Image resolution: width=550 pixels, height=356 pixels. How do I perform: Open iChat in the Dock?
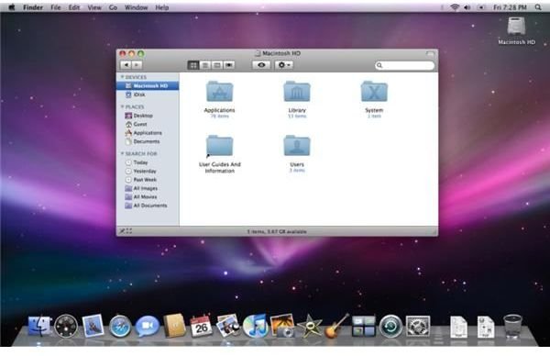point(148,326)
